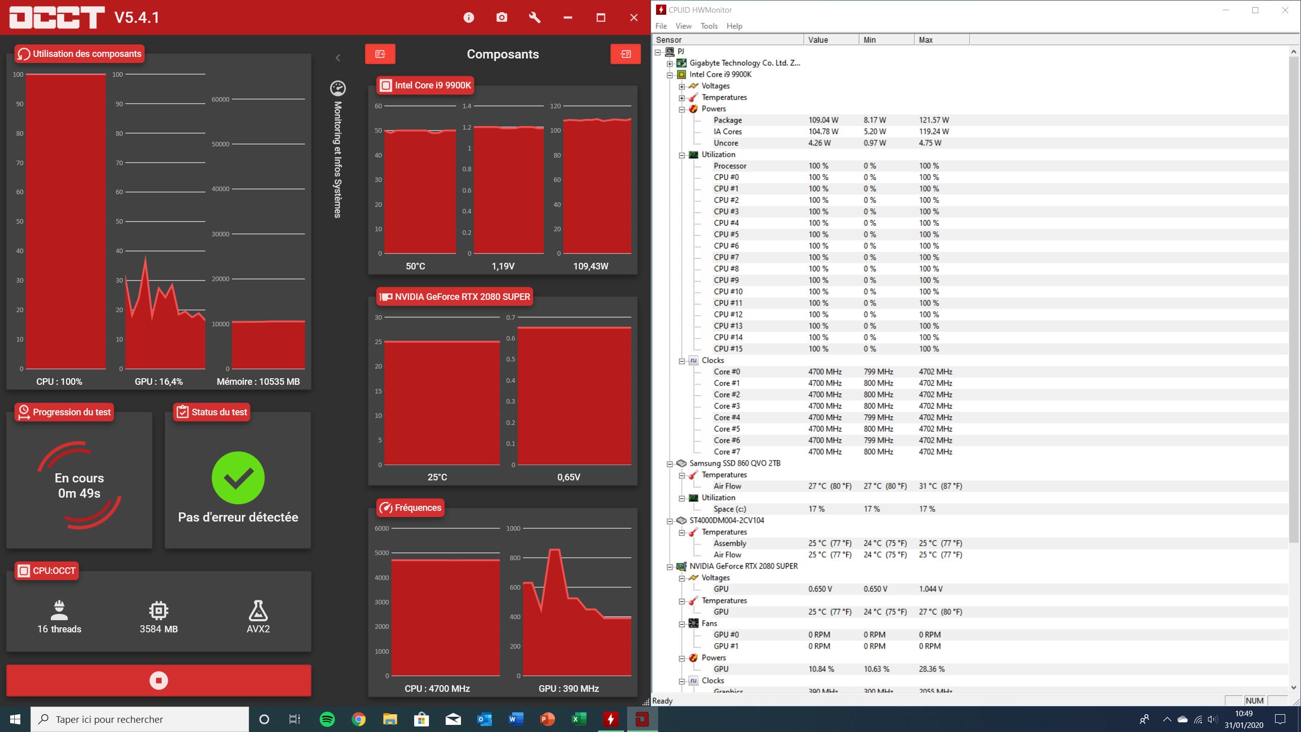
Task: Expand the CPU Voltages tree node
Action: (x=682, y=86)
